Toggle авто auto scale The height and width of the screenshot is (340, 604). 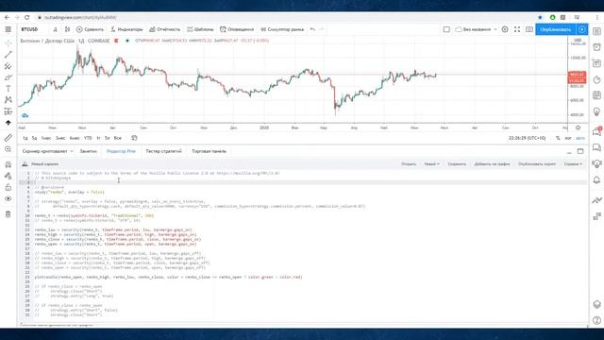coord(580,138)
